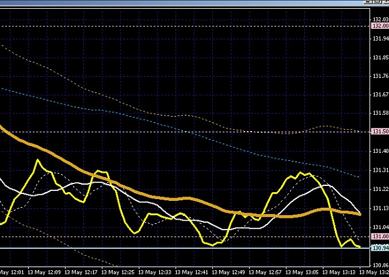Click the 13 May 12:41 time label
This screenshot has height=277, width=389.
192,272
